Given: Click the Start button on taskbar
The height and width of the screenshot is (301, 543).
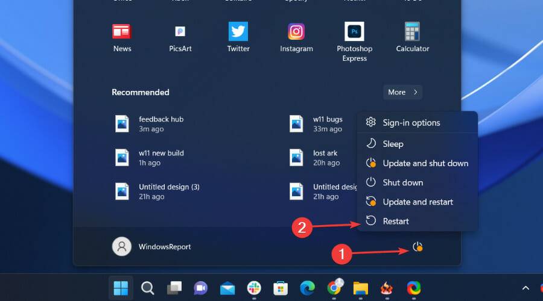Looking at the screenshot, I should [x=121, y=288].
